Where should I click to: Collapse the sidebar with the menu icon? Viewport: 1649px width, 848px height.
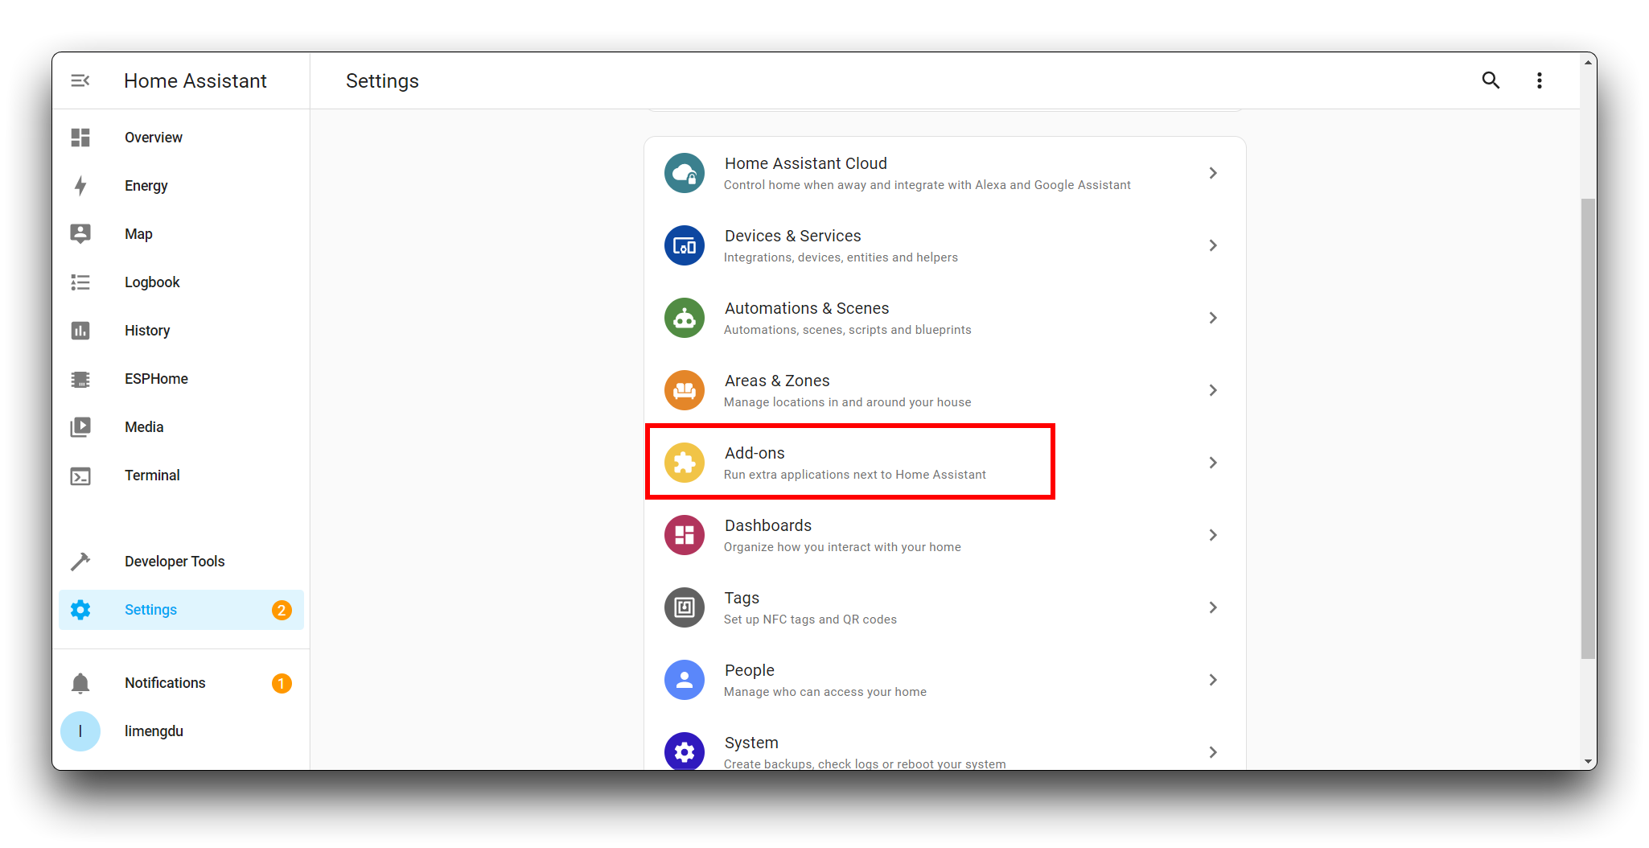(x=80, y=80)
